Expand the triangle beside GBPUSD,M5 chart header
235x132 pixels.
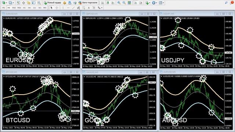[x=84, y=18]
